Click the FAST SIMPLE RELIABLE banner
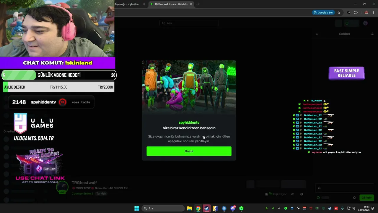 [x=347, y=73]
